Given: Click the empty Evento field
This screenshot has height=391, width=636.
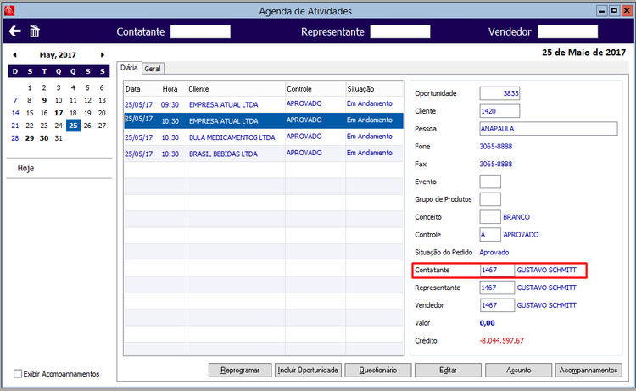Looking at the screenshot, I should point(490,182).
